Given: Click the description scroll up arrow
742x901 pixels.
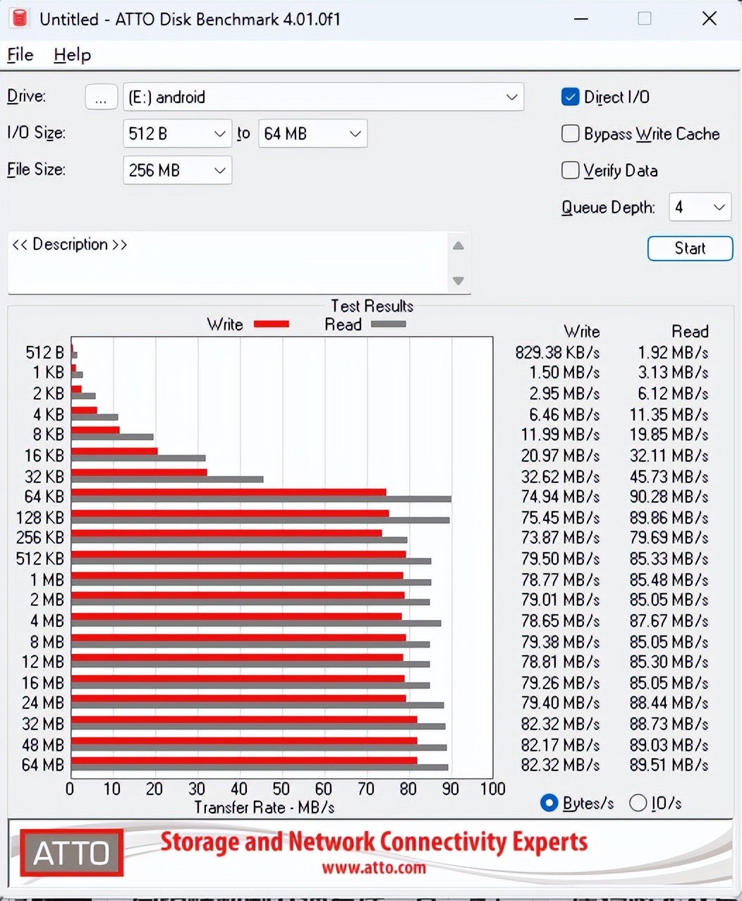Looking at the screenshot, I should [x=458, y=246].
